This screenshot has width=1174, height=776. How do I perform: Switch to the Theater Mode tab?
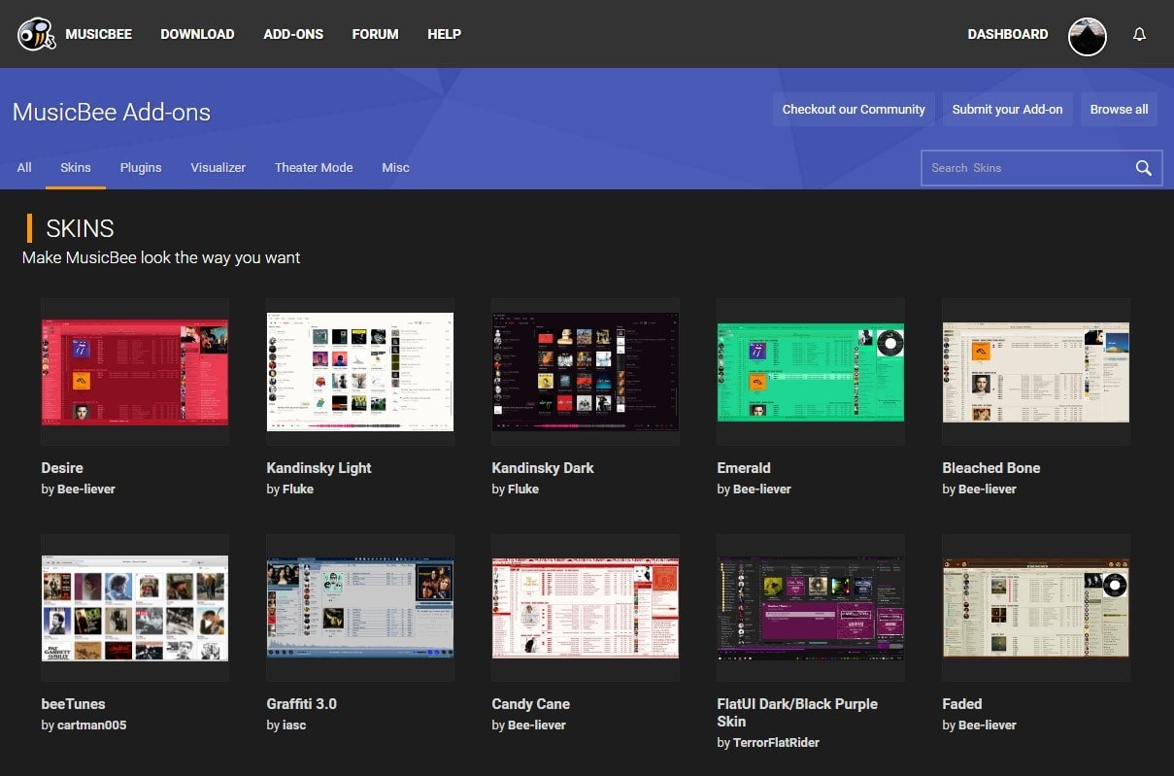tap(314, 168)
